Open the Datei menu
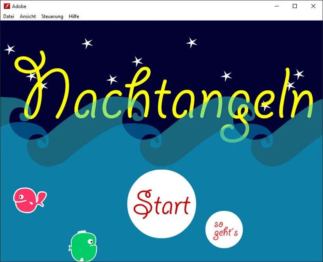 pos(8,17)
